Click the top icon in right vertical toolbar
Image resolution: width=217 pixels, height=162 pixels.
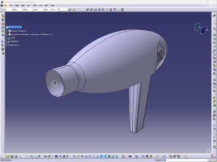(x=214, y=16)
